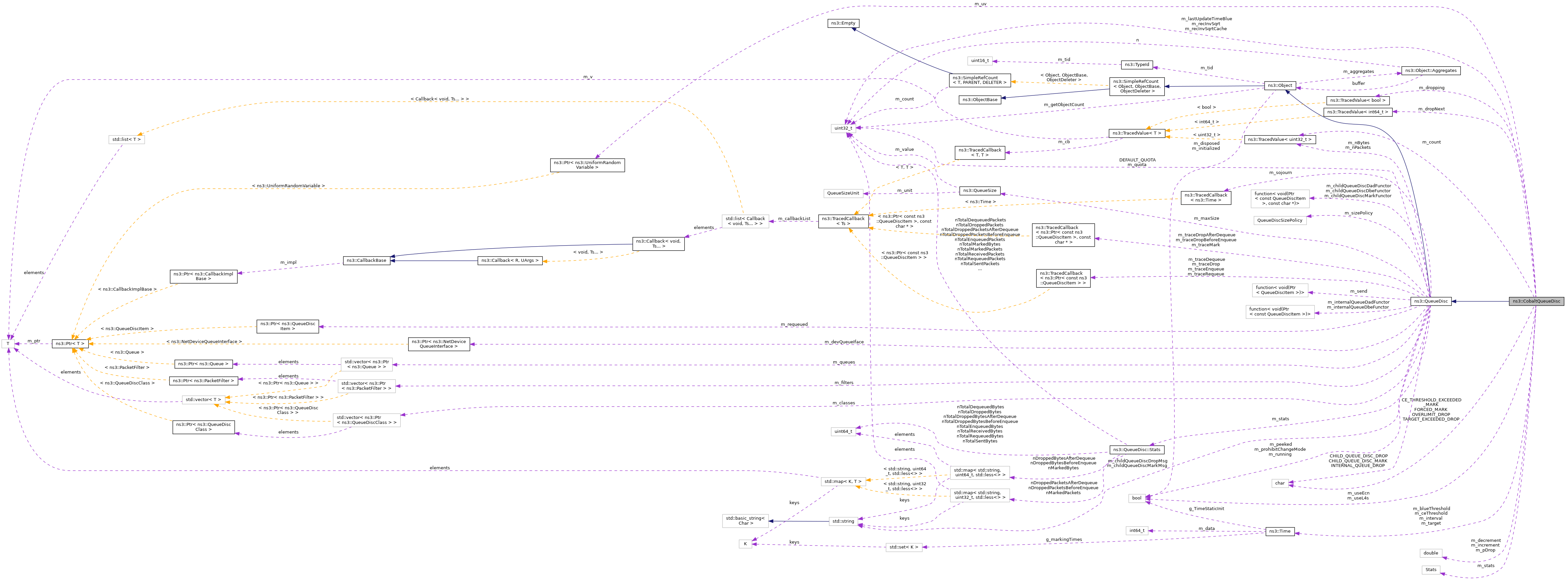This screenshot has width=1566, height=580.
Task: Open the ns3::Callback< void, Ts... > node
Action: [658, 244]
